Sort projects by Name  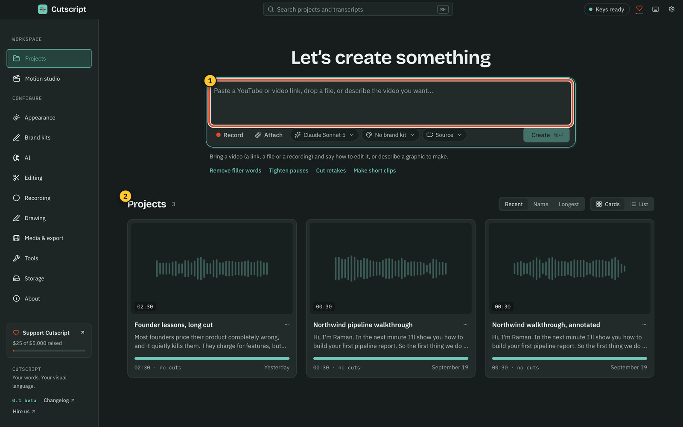(x=540, y=204)
